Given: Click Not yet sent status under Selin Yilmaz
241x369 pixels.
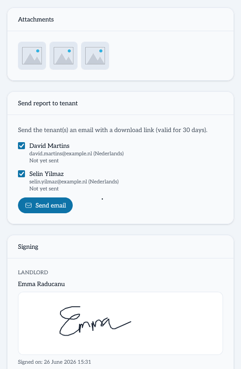Looking at the screenshot, I should pos(44,189).
